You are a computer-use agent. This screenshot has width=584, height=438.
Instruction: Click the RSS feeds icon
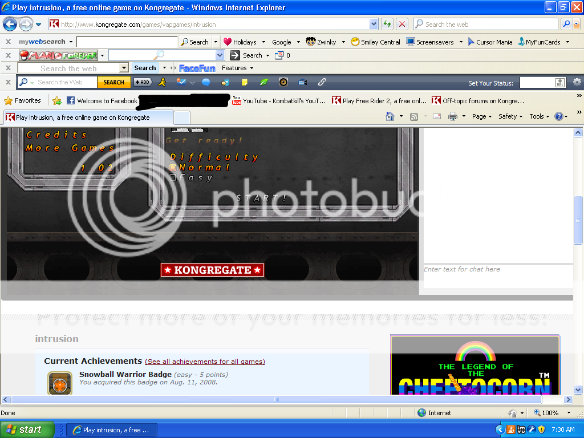414,116
